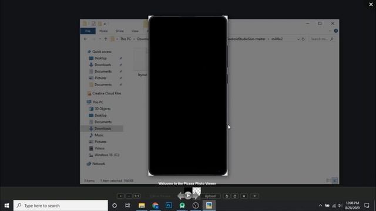Open the Picasa viewer options dropdown
This screenshot has width=376, height=211.
[x=254, y=196]
